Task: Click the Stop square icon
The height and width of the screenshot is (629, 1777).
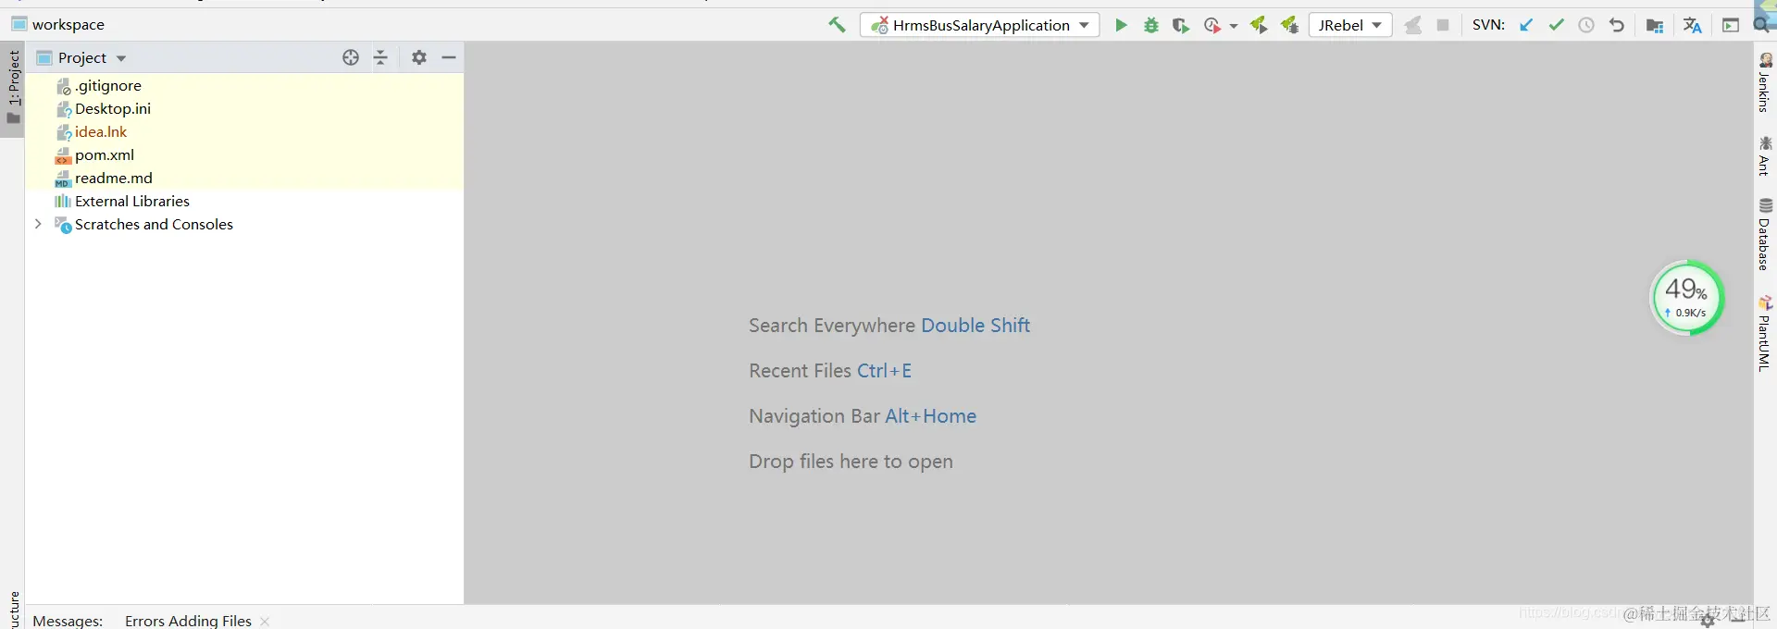Action: point(1443,25)
